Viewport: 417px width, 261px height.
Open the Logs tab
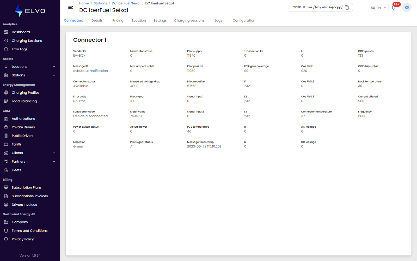coord(218,21)
